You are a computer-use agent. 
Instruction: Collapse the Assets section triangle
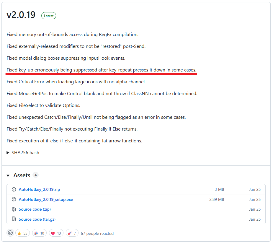tap(8, 175)
